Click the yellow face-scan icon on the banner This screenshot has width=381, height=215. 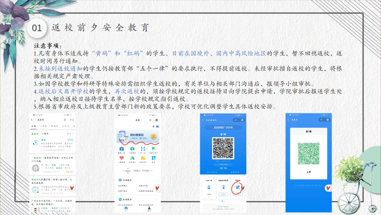(x=154, y=136)
